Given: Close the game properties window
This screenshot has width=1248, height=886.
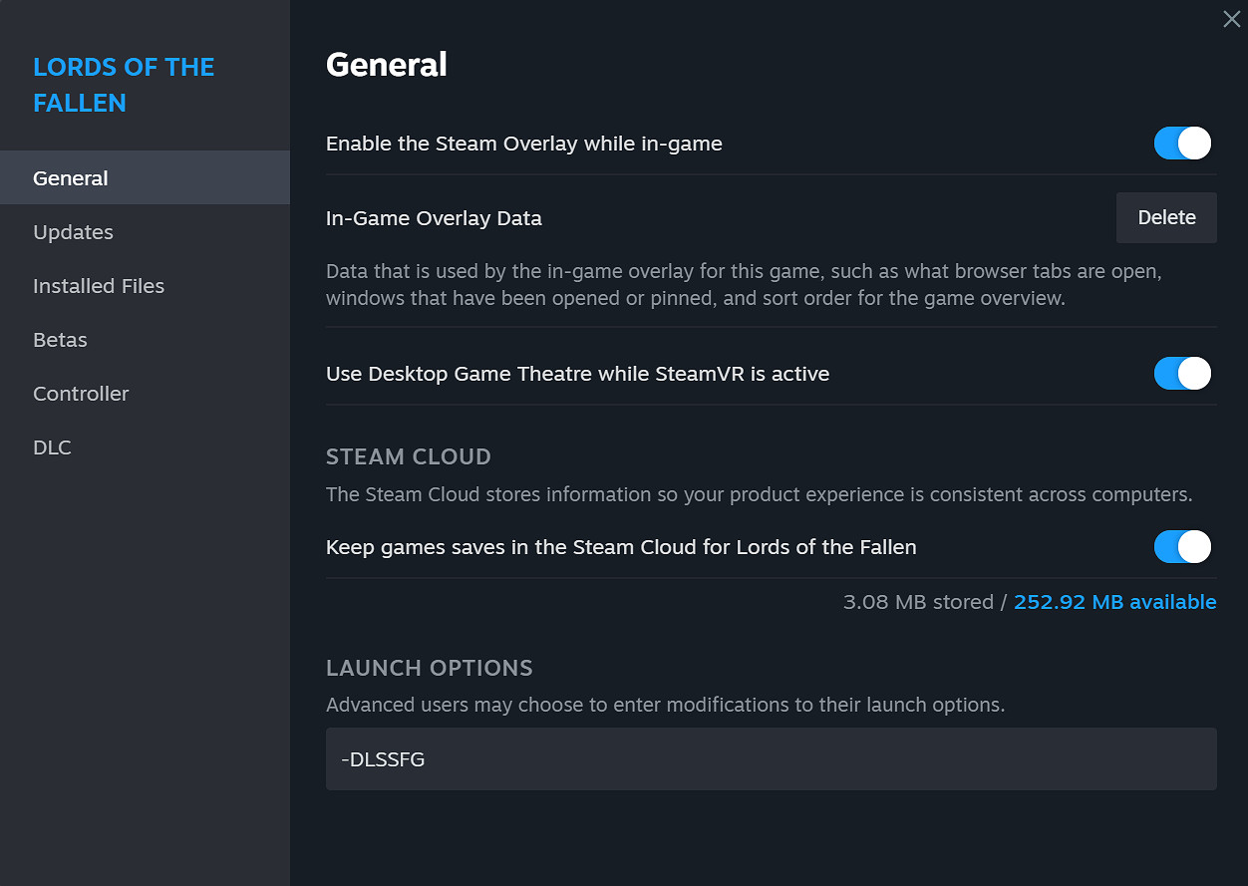Looking at the screenshot, I should pos(1231,19).
